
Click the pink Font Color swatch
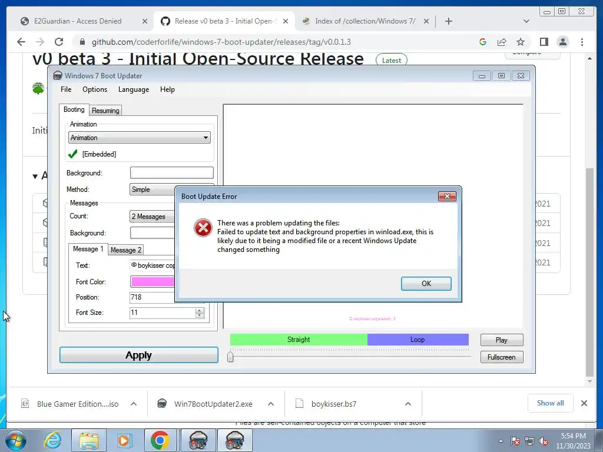pos(153,281)
